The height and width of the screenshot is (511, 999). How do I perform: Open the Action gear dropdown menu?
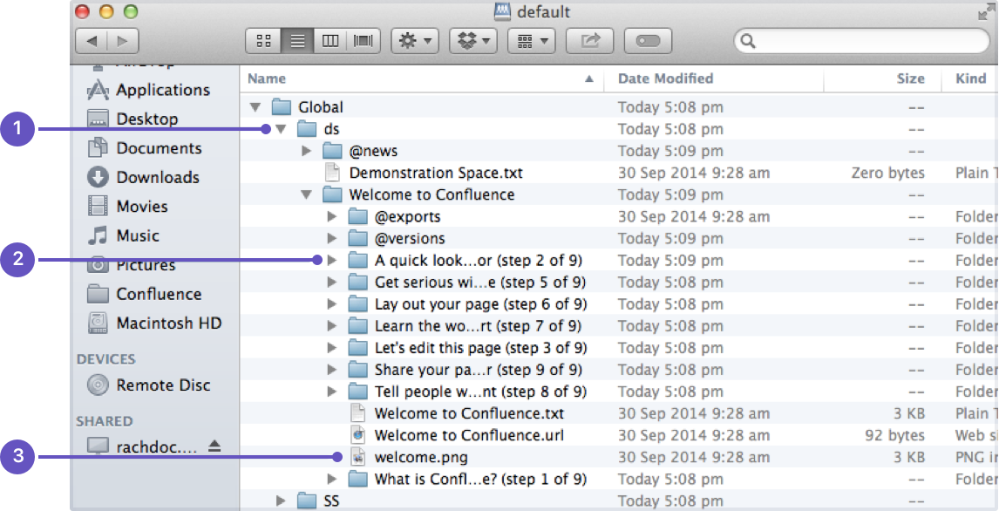pos(414,41)
